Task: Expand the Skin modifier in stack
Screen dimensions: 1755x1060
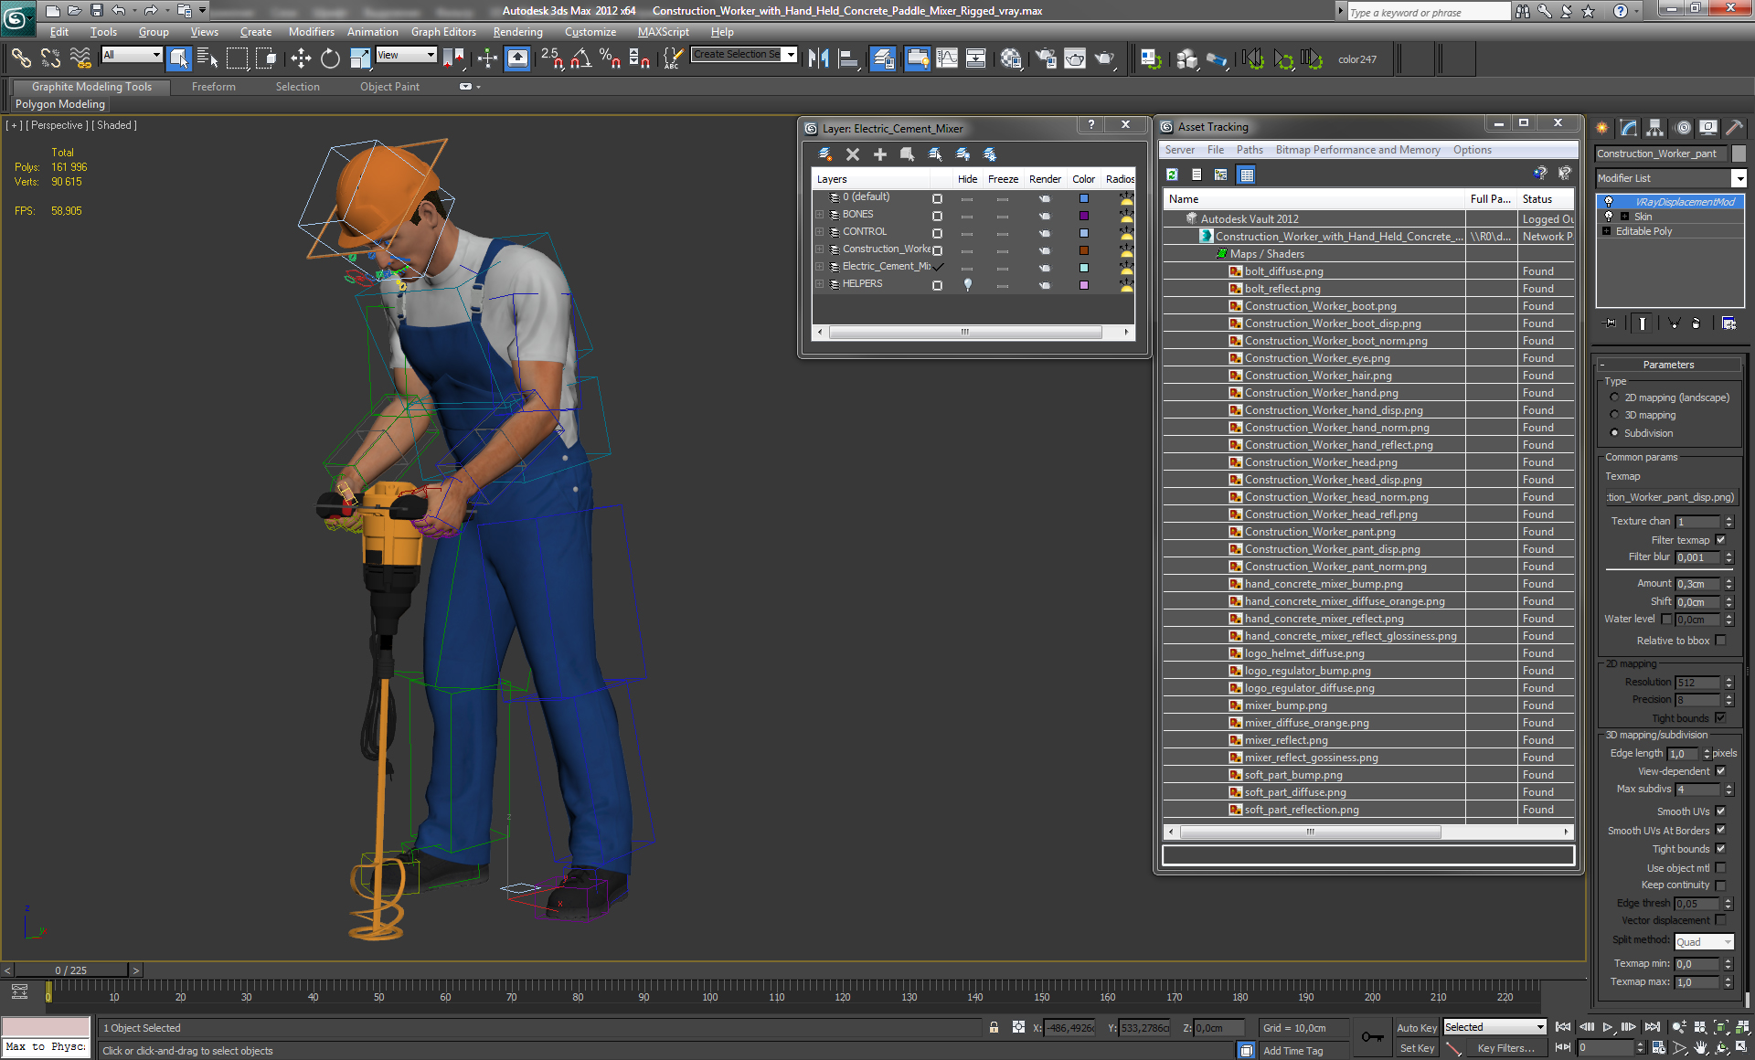Action: point(1624,217)
